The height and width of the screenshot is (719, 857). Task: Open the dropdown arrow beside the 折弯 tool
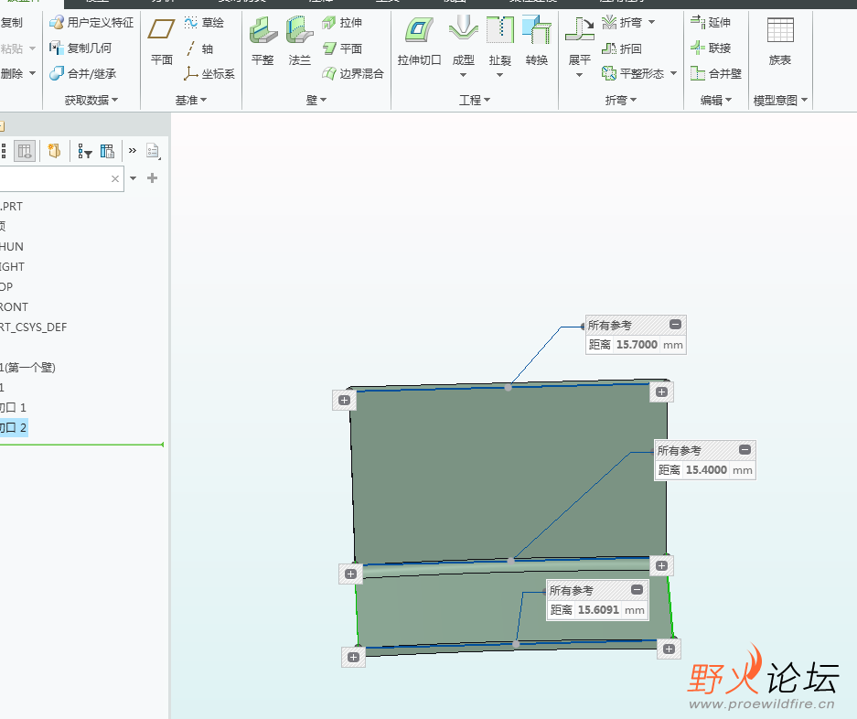(651, 23)
